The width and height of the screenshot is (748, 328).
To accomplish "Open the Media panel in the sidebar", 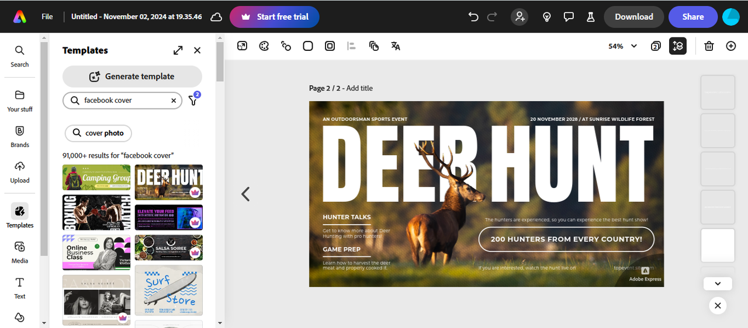I will [20, 253].
